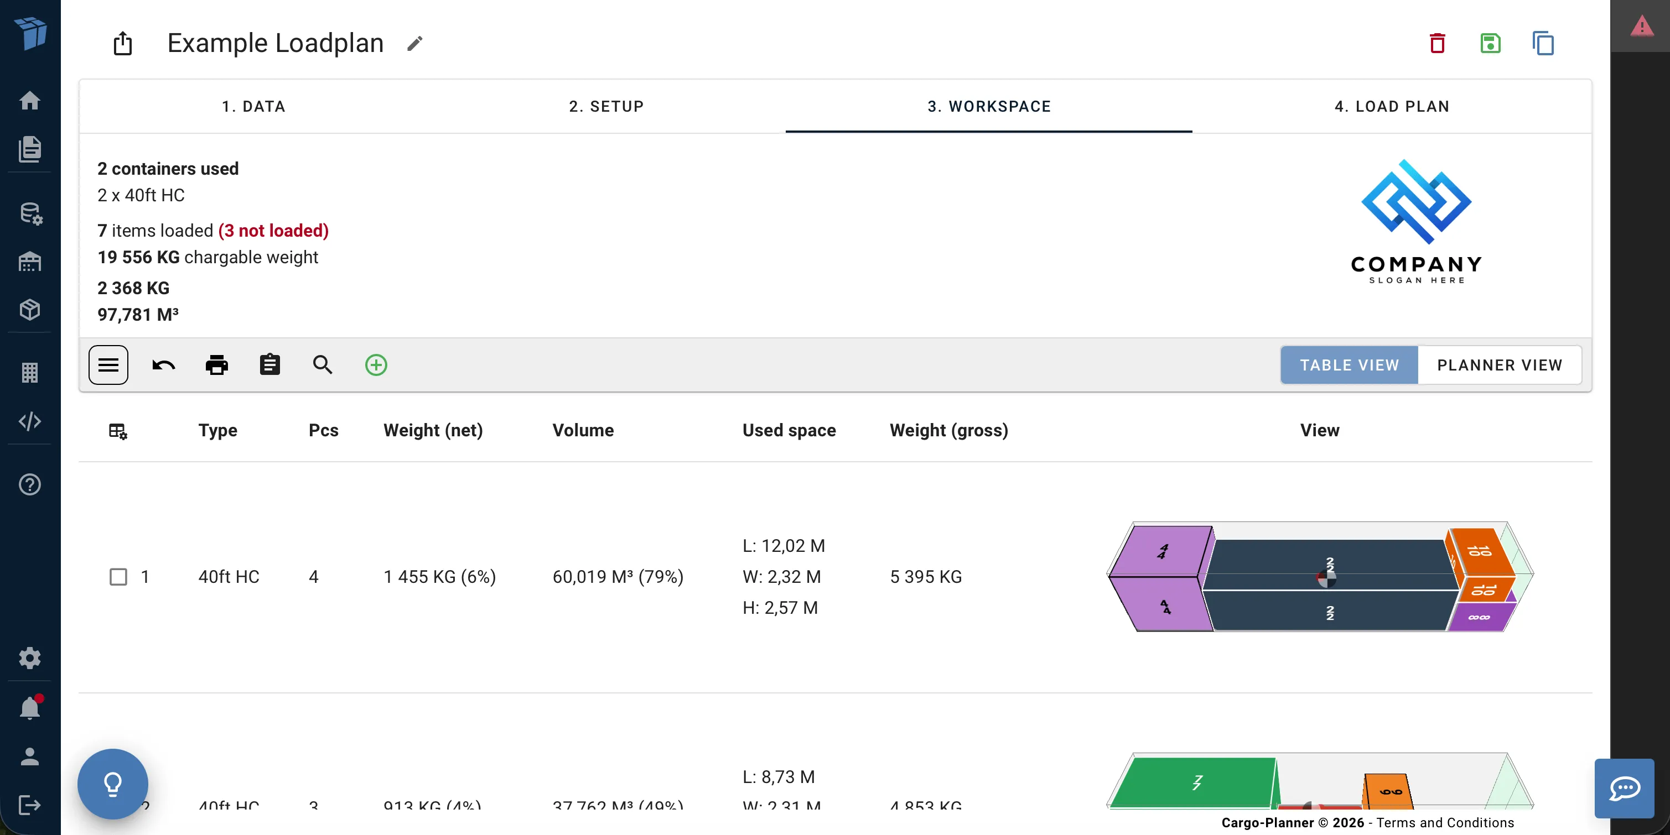Share the loadplan with export icon
The image size is (1670, 835).
(122, 43)
